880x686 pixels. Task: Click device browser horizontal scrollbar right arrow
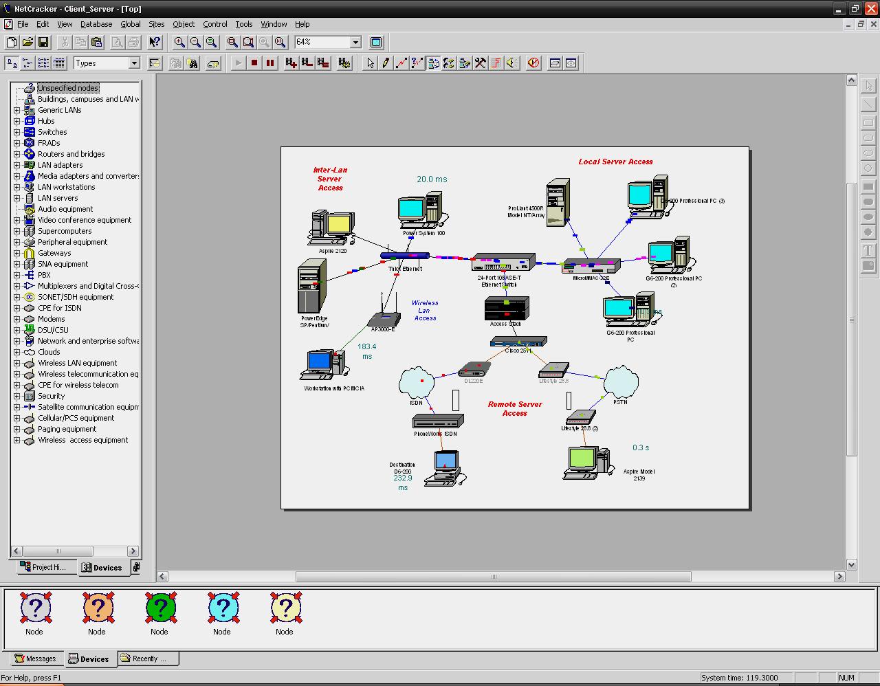[133, 551]
